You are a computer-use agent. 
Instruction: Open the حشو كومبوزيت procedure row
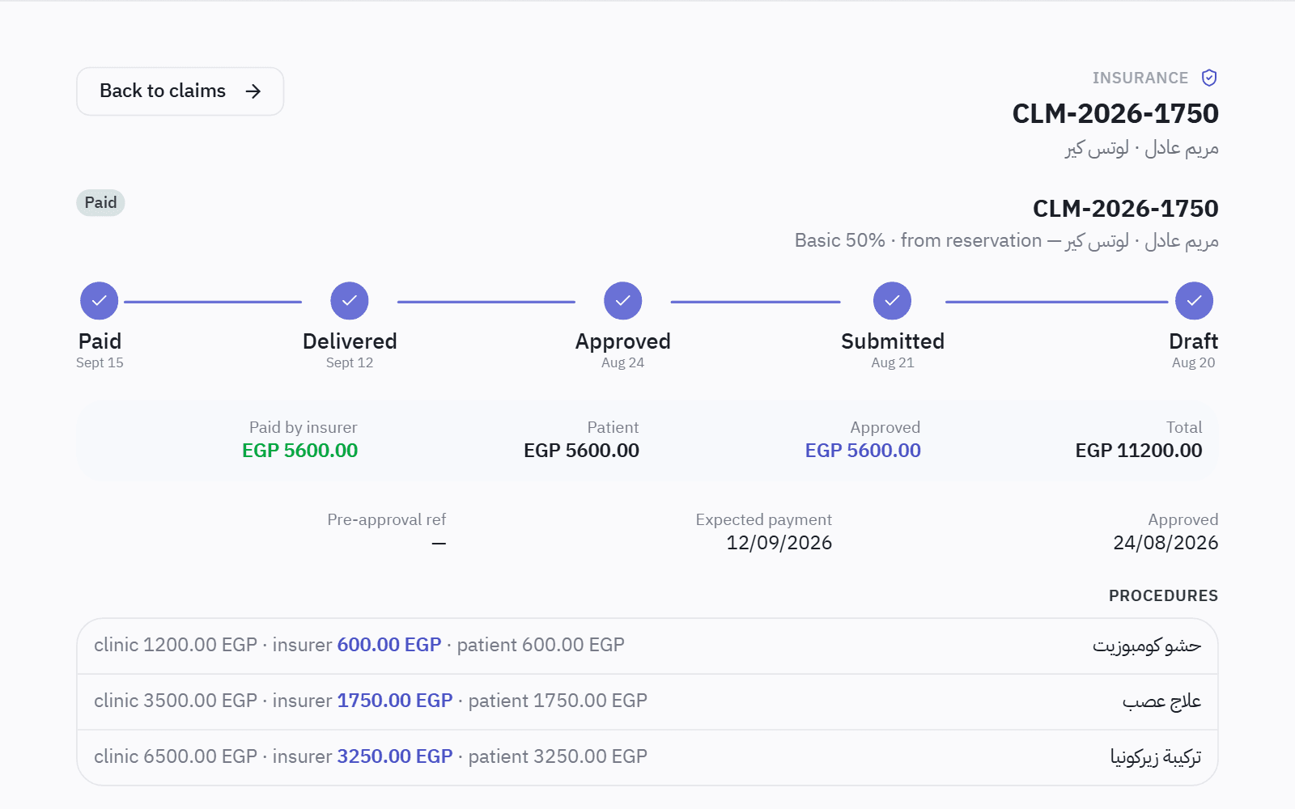pos(647,646)
